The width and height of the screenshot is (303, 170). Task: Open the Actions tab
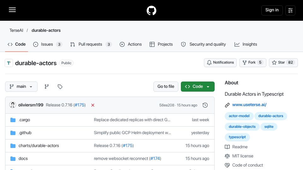pos(131,44)
